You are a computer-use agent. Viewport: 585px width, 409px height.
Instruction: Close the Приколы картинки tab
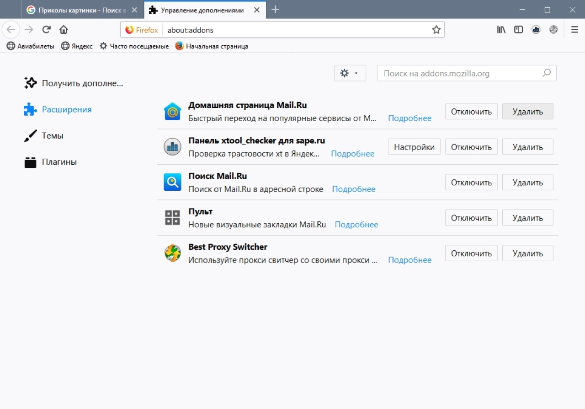pos(134,10)
